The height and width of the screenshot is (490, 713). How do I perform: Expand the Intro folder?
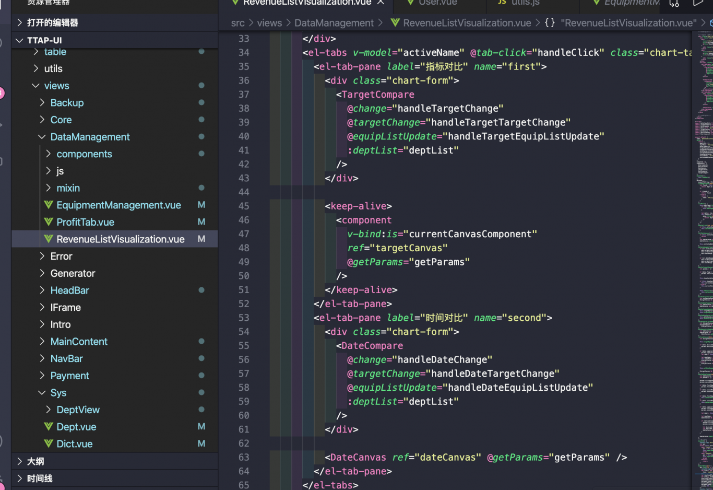pos(115,324)
